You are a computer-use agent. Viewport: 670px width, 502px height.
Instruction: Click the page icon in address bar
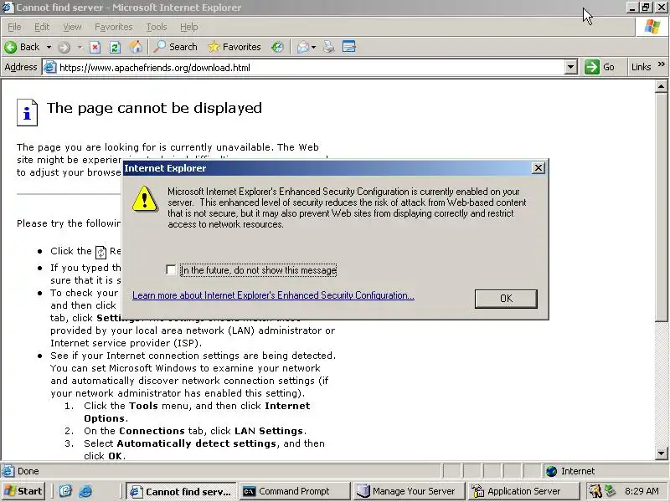point(50,68)
